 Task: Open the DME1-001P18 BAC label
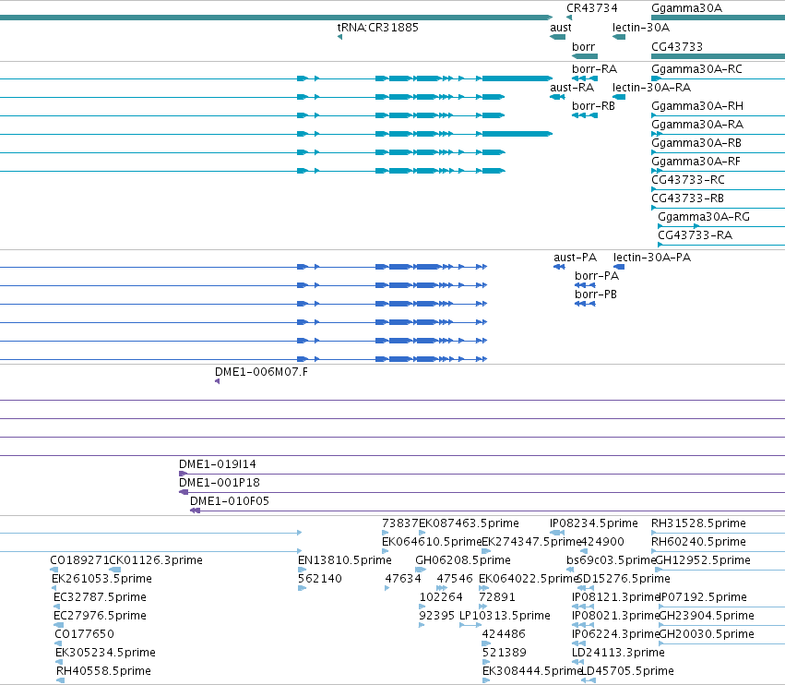point(220,483)
